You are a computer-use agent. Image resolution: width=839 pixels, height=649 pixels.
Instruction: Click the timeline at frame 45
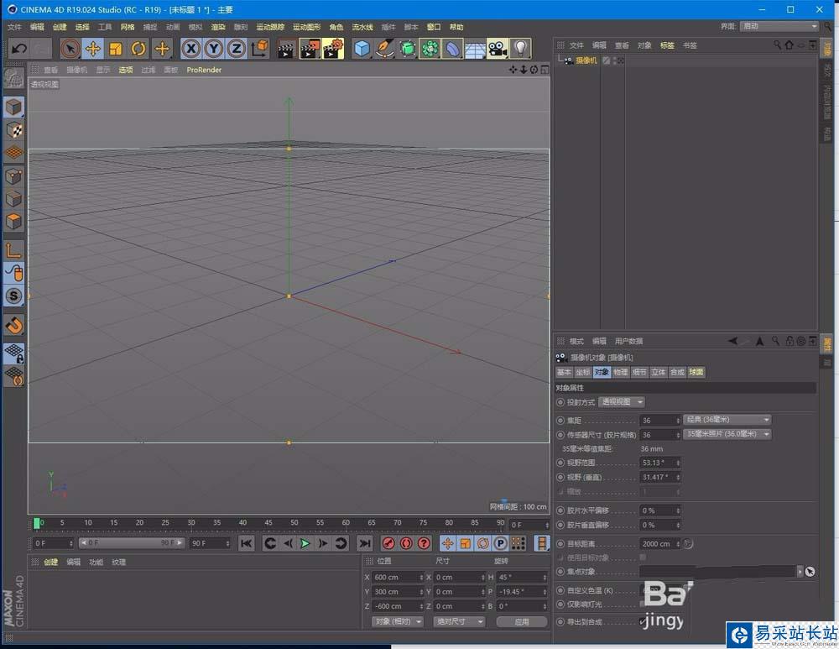(x=268, y=523)
